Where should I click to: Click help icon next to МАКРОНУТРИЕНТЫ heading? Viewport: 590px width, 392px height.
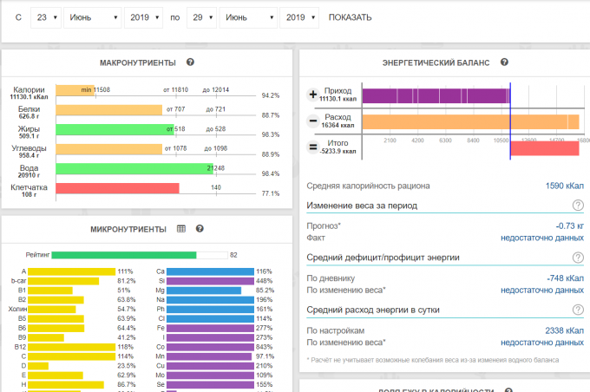[x=190, y=62]
